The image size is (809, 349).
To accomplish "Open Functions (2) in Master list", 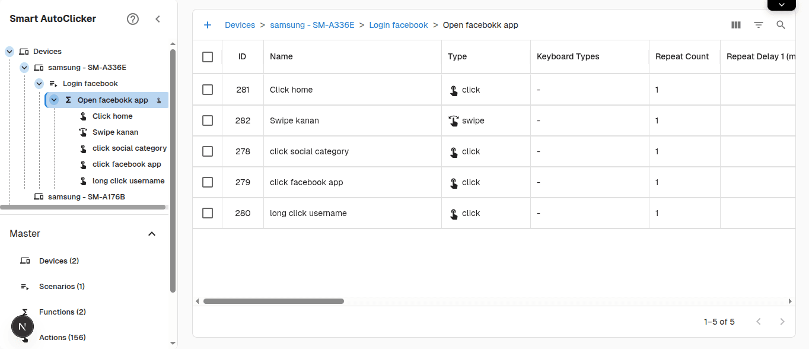I will click(x=62, y=312).
